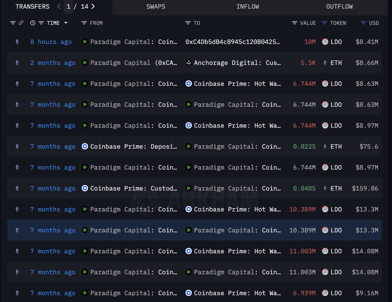
Task: Open the '2 months ago' transaction link
Action: point(53,63)
